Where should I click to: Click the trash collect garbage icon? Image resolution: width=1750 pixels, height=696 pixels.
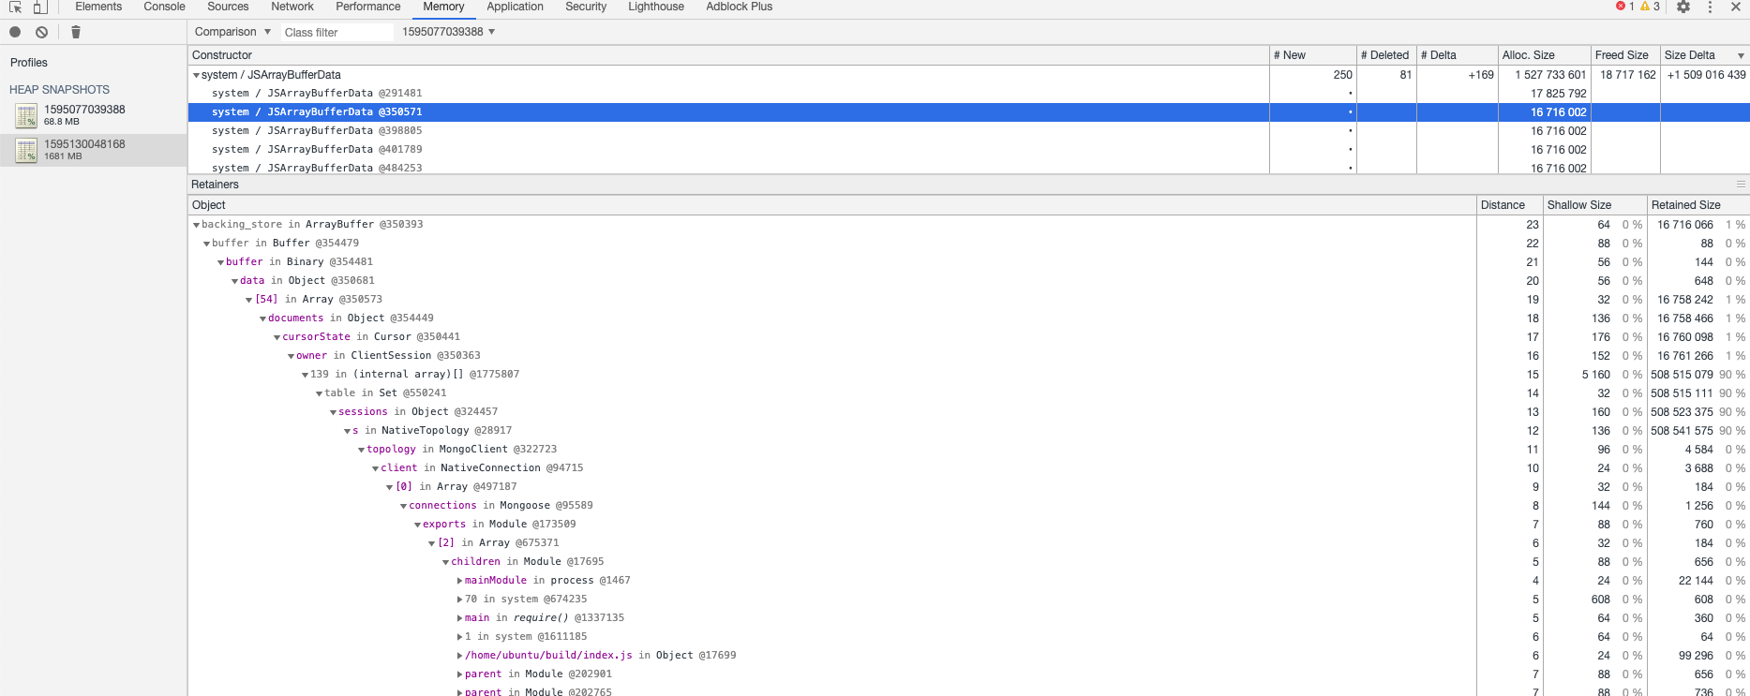click(x=76, y=32)
